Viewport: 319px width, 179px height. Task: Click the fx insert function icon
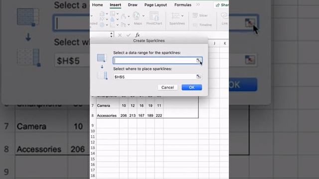click(138, 35)
